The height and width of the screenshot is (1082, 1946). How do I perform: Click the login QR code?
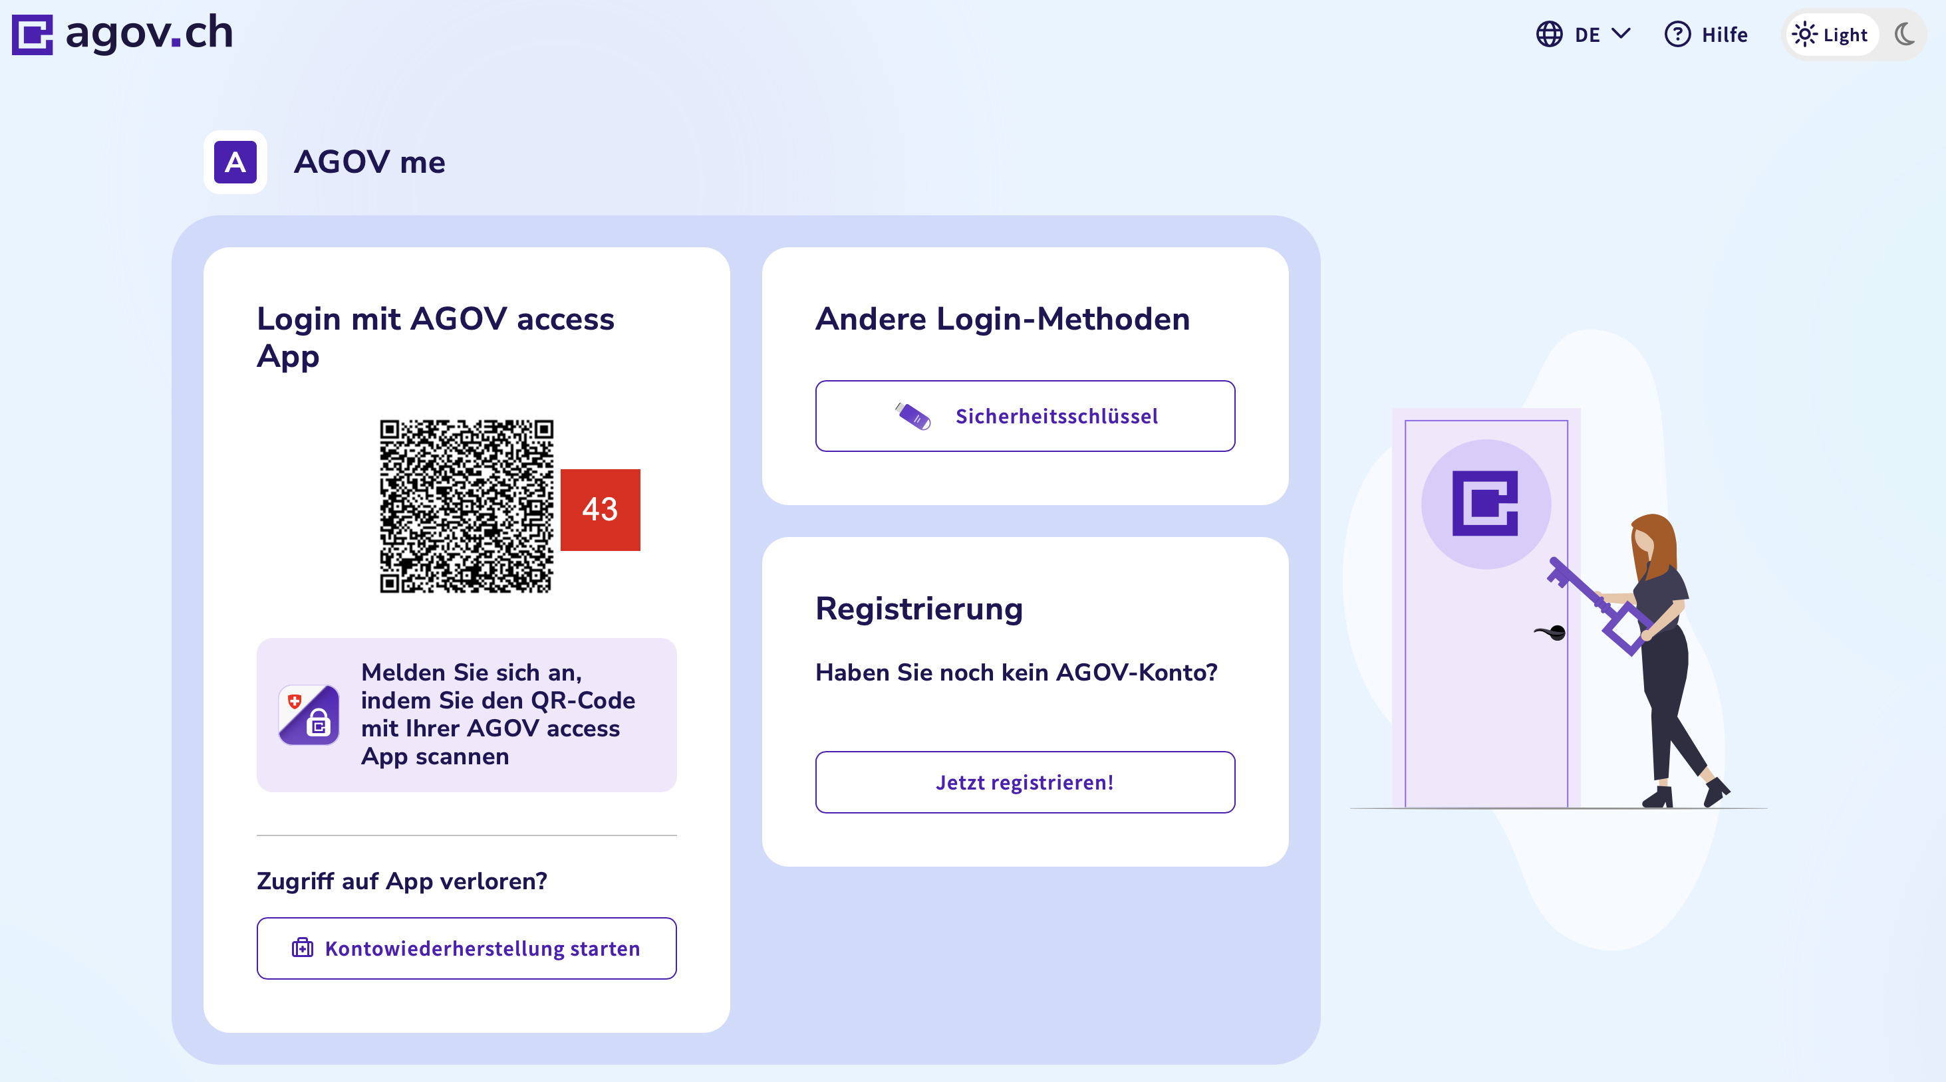[466, 506]
